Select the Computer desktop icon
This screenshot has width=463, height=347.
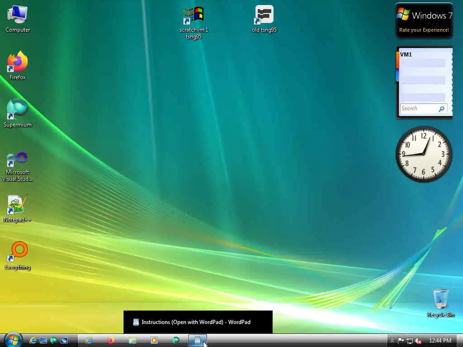click(x=18, y=19)
